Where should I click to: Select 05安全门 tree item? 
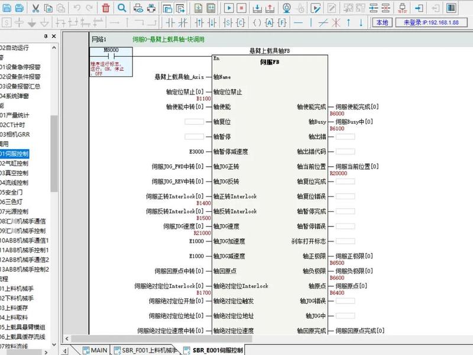click(x=11, y=192)
